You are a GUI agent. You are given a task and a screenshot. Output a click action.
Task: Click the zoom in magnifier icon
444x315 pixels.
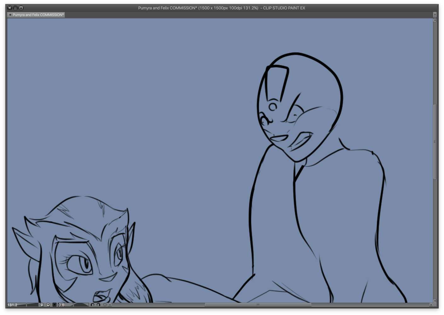coord(48,305)
